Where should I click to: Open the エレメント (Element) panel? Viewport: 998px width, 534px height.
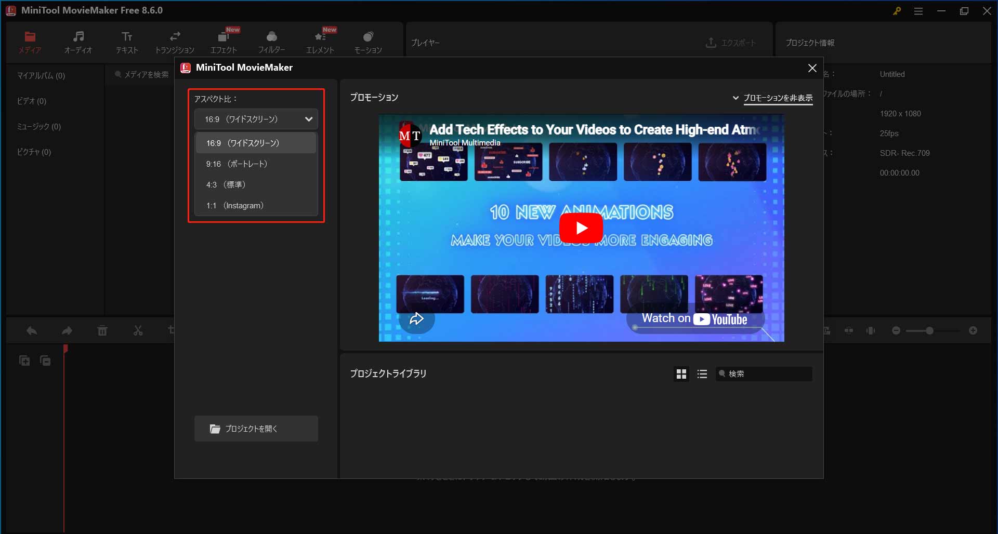pos(320,42)
